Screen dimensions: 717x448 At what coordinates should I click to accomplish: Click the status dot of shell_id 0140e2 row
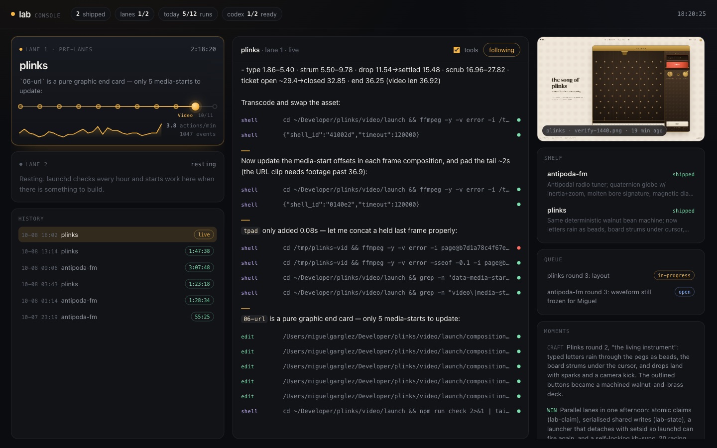[x=519, y=205]
